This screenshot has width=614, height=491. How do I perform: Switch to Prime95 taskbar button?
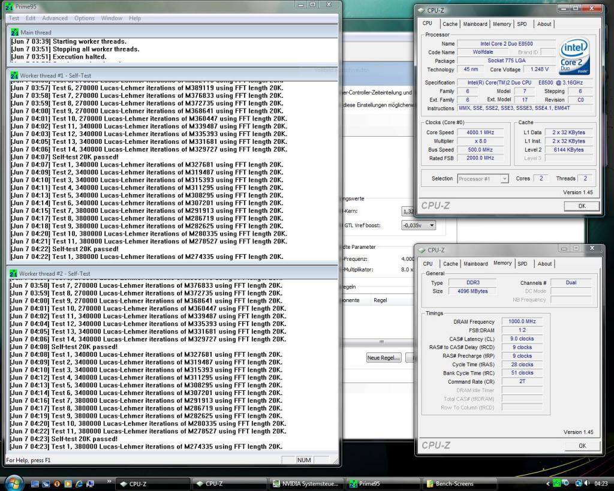click(382, 484)
